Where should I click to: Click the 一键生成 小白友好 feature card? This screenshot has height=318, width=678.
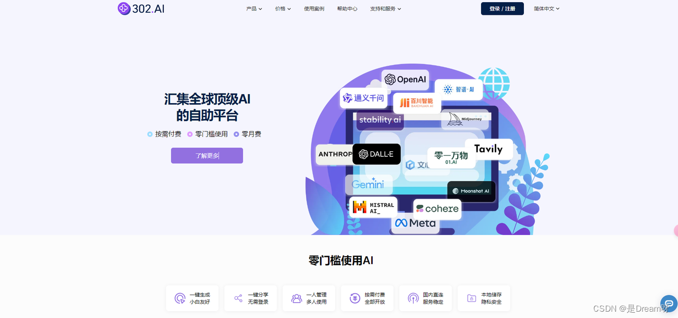click(192, 298)
